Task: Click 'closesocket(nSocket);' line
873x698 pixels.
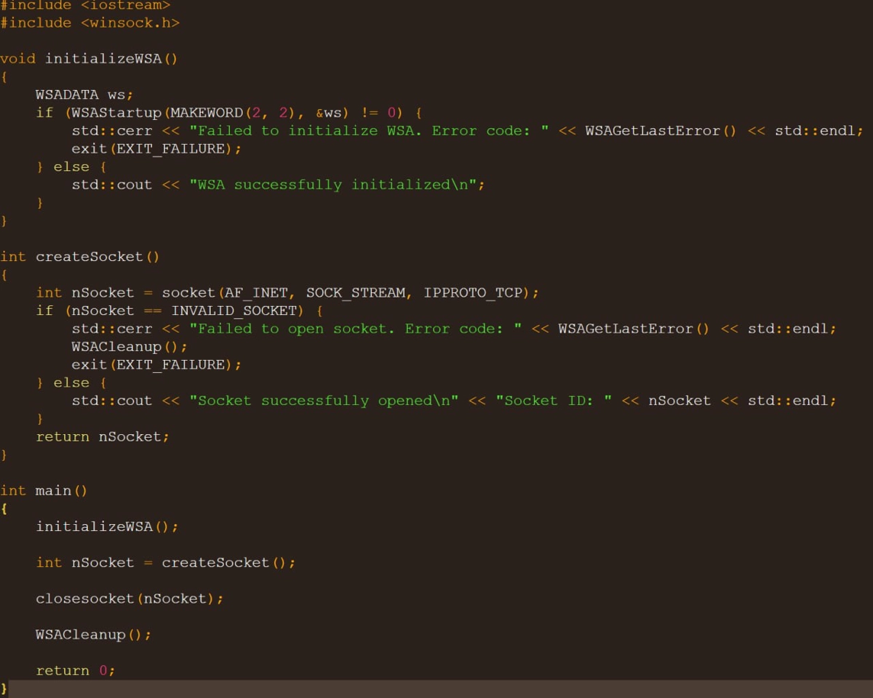Action: [x=129, y=598]
